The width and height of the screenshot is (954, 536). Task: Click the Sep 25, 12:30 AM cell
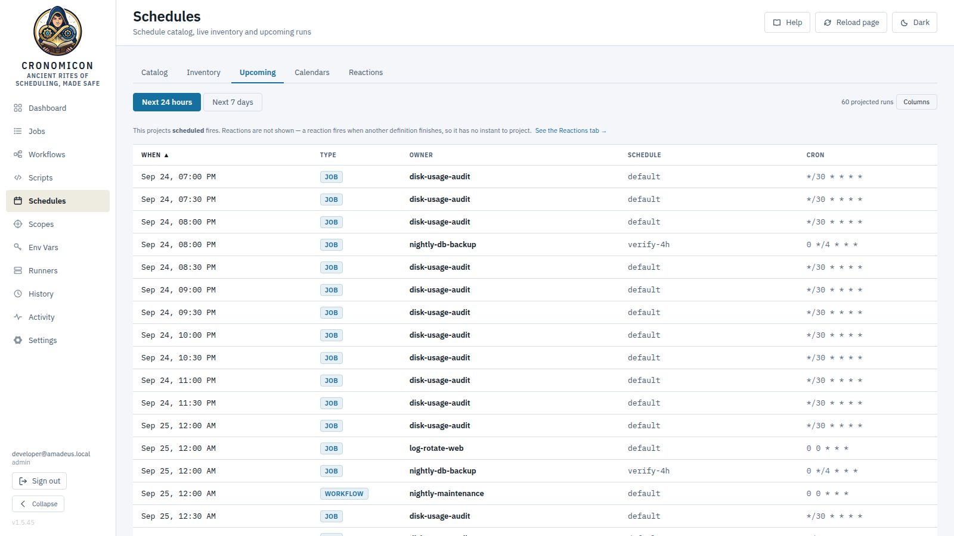point(178,516)
